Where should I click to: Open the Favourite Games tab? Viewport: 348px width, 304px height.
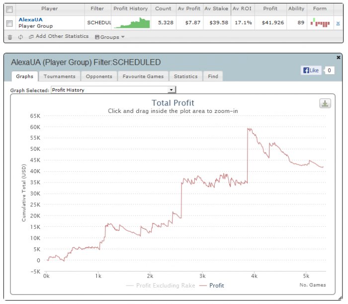143,77
